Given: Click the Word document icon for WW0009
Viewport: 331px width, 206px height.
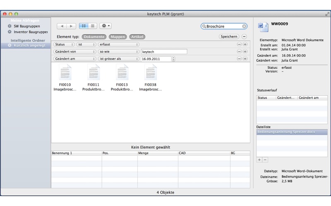Looking at the screenshot, I should pos(263,27).
